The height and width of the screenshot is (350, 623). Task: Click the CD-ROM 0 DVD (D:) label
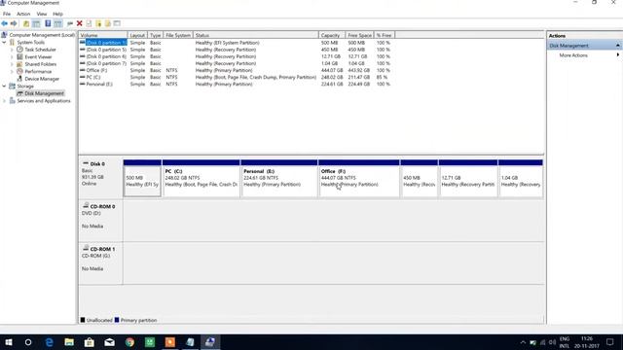coord(100,221)
